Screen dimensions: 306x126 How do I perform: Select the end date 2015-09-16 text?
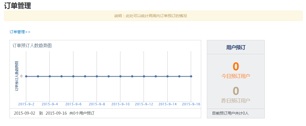point(57,113)
